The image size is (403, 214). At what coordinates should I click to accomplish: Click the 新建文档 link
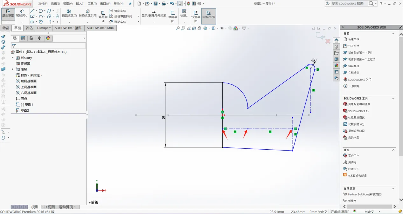click(353, 39)
